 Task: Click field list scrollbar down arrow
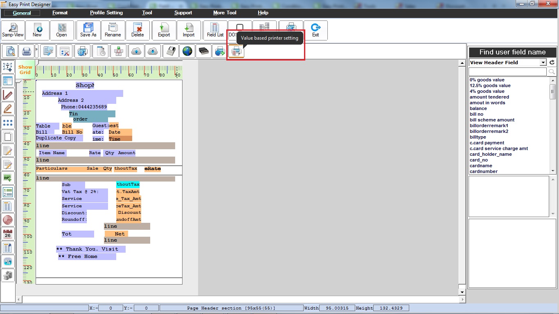click(553, 170)
